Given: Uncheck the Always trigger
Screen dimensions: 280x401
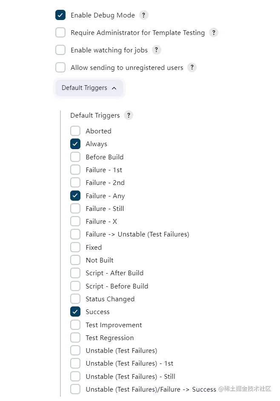Looking at the screenshot, I should click(75, 144).
